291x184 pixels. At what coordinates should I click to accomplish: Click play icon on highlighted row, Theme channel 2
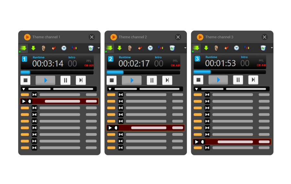point(110,128)
